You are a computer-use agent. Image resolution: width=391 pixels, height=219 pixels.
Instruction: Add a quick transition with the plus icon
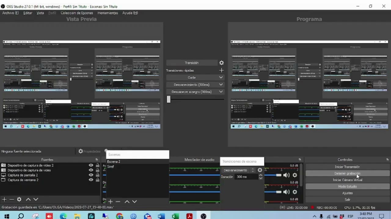221,70
